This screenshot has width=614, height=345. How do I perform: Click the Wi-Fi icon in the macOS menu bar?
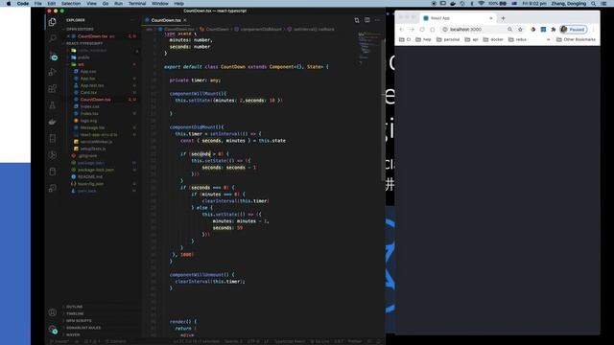point(482,4)
